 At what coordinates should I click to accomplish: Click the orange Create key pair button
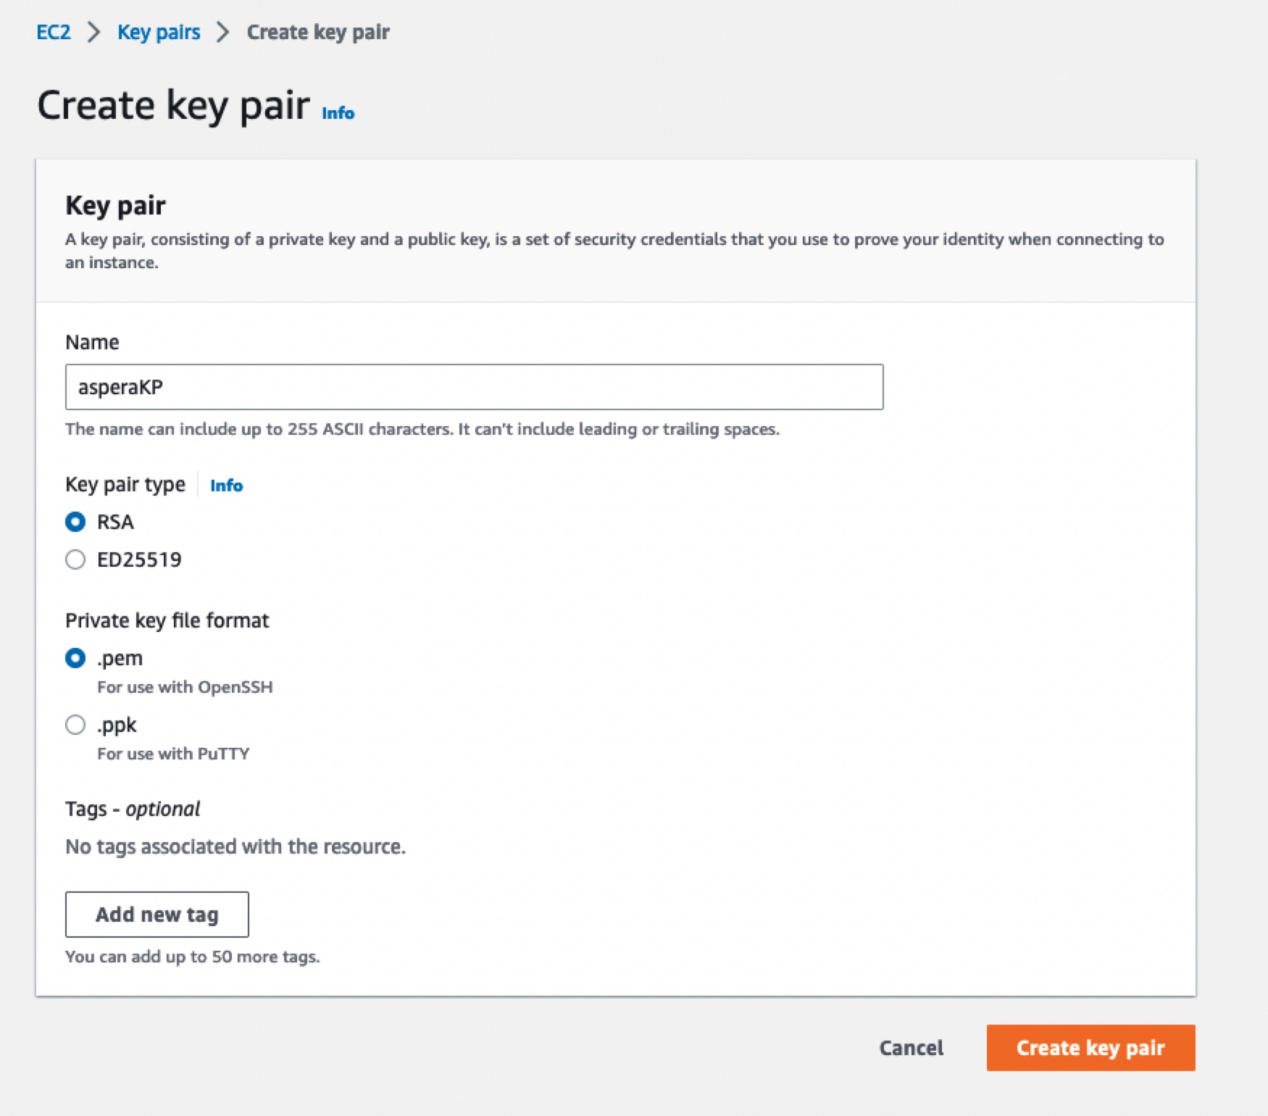(1090, 1048)
